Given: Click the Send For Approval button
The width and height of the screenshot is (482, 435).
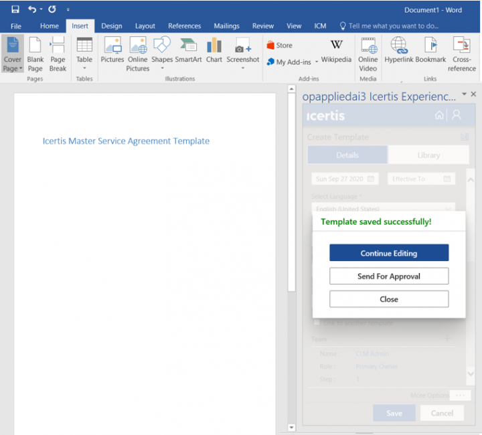Looking at the screenshot, I should coord(389,276).
